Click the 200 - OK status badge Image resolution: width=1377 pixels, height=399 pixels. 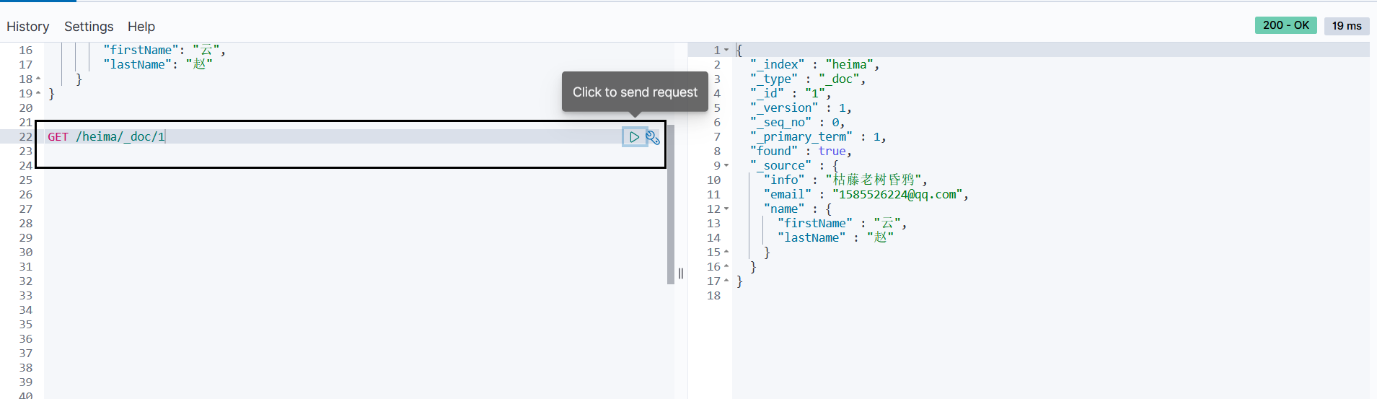[1286, 25]
